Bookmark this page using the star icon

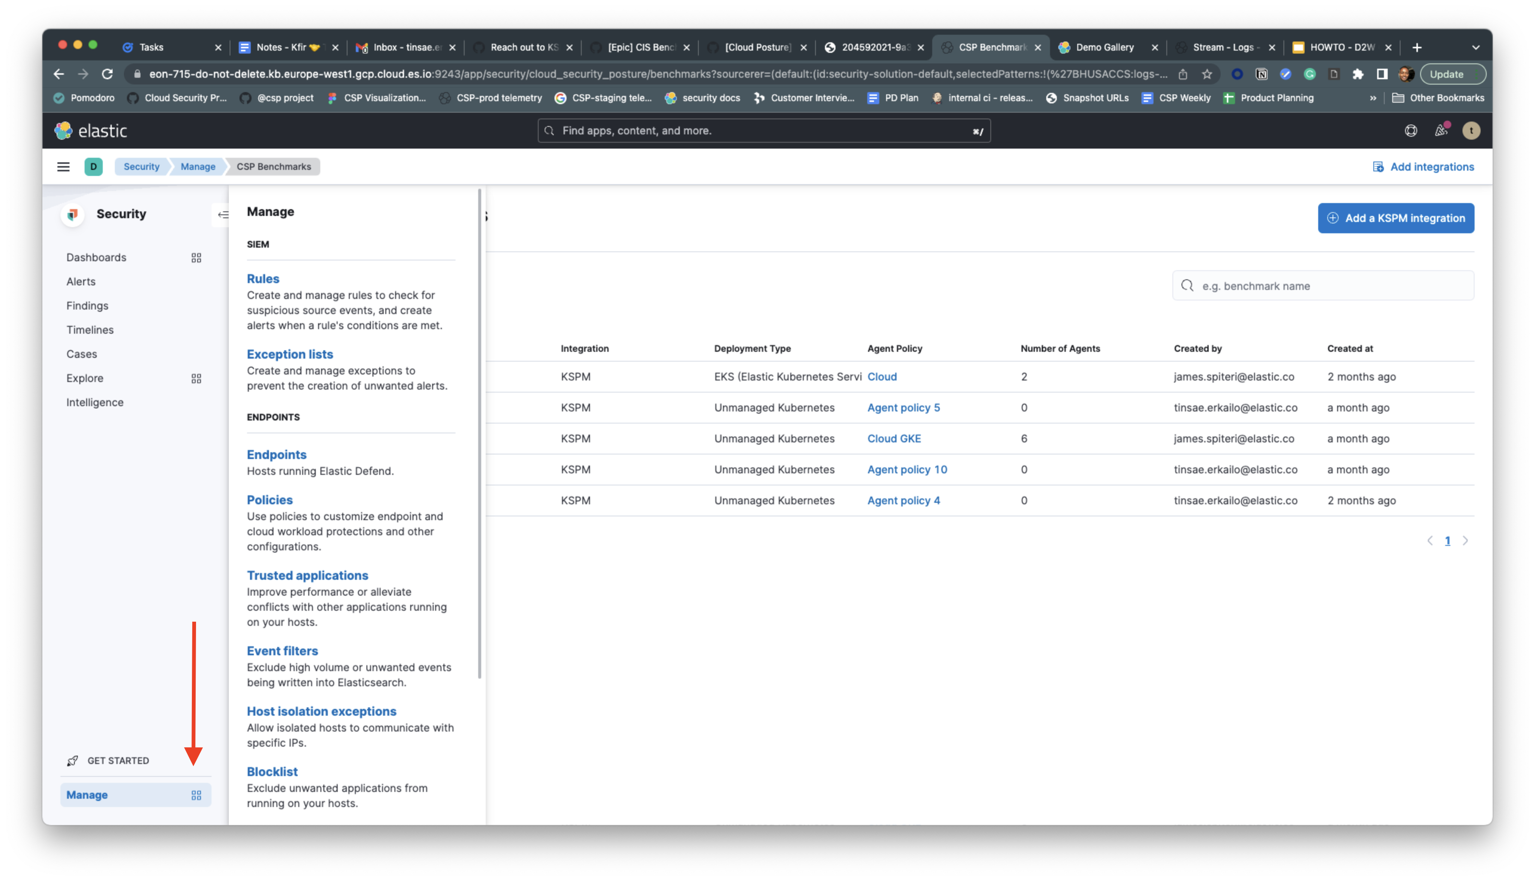point(1206,74)
